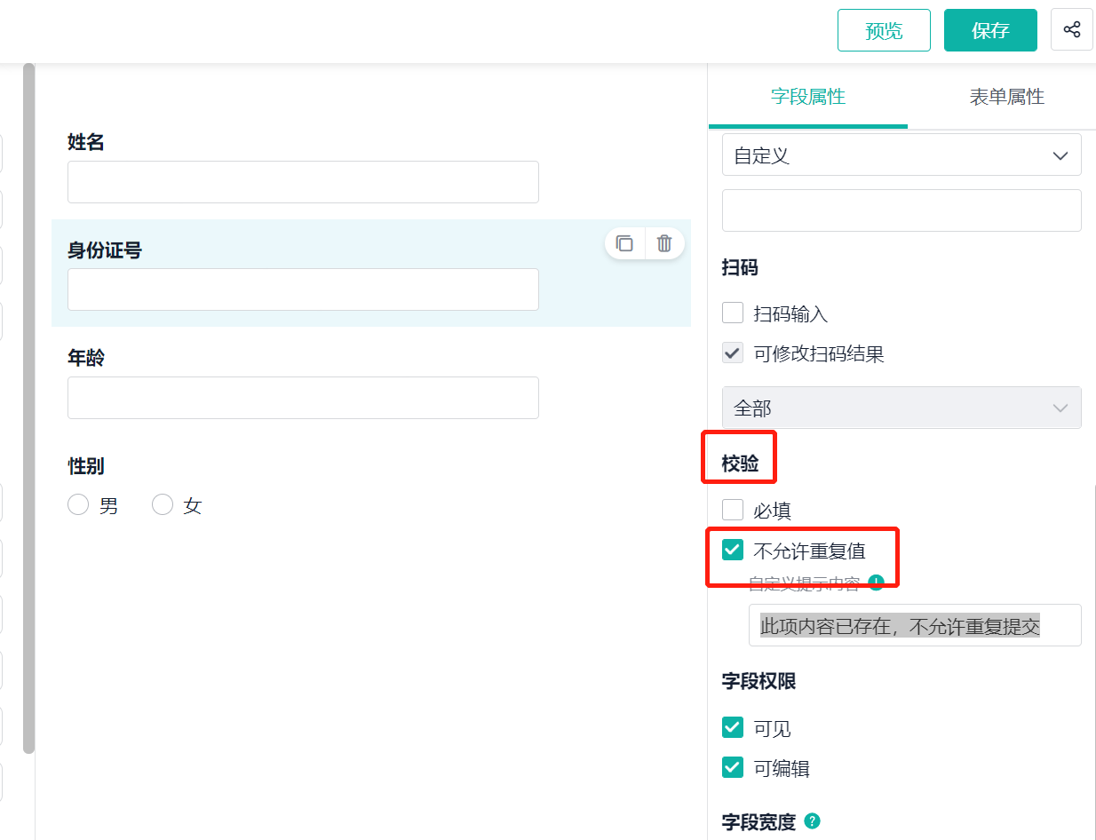Delete the 身份证号 field
The image size is (1096, 840).
click(664, 243)
